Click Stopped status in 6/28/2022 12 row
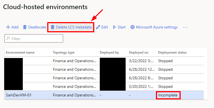214x108 pixels. 165,69
